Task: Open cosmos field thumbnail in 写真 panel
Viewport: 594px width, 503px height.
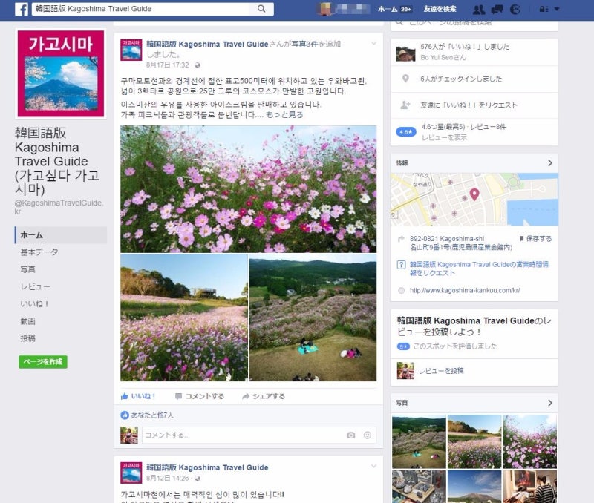Action: point(474,441)
